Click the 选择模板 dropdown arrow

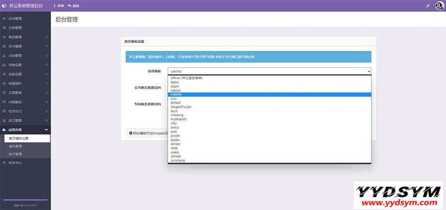pyautogui.click(x=368, y=72)
